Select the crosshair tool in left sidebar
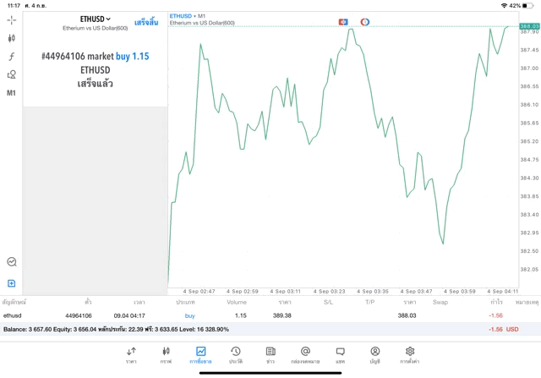This screenshot has height=378, width=541. pos(11,19)
